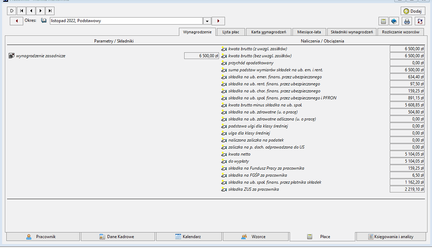Click icon next to kwota netto

coord(224,154)
